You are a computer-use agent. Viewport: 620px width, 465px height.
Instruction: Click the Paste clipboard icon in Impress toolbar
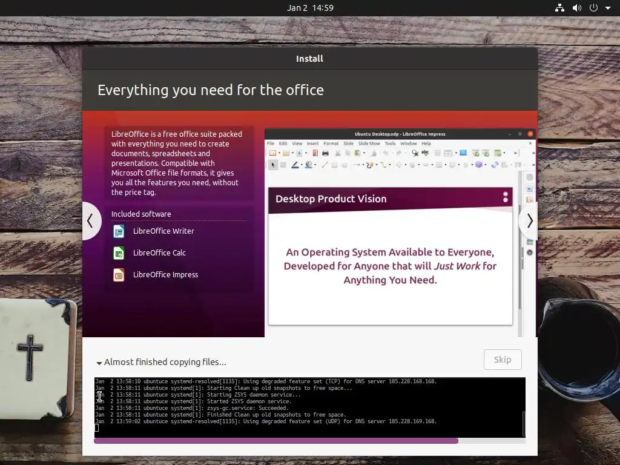pyautogui.click(x=357, y=153)
